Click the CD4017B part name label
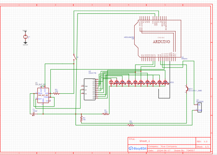The height and width of the screenshot is (155, 217). pyautogui.click(x=92, y=73)
